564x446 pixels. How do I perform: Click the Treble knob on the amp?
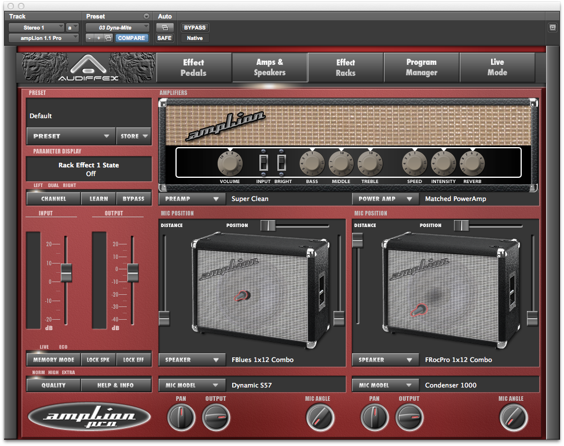(370, 164)
